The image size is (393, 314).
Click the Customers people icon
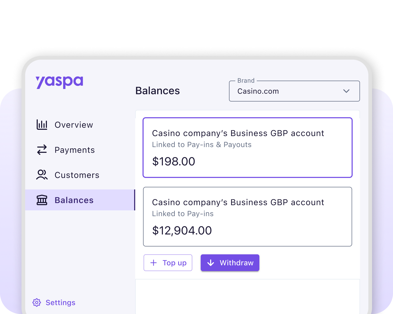(x=42, y=175)
